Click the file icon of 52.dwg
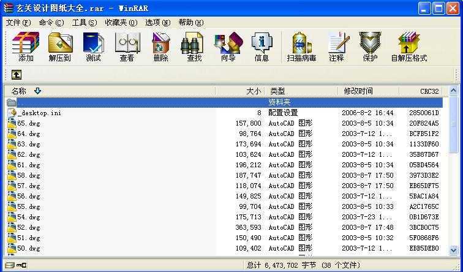463x272 pixels. 12,227
